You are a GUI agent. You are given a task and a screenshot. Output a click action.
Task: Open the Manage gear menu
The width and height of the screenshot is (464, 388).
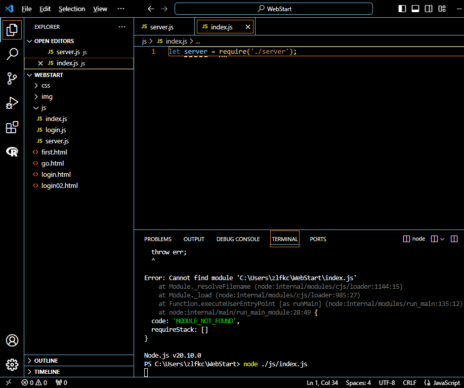point(12,365)
